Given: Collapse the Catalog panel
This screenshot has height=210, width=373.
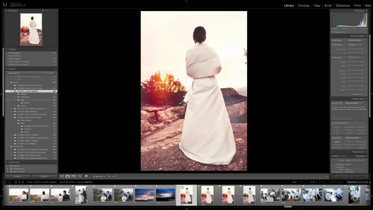Looking at the screenshot, I should (6, 49).
